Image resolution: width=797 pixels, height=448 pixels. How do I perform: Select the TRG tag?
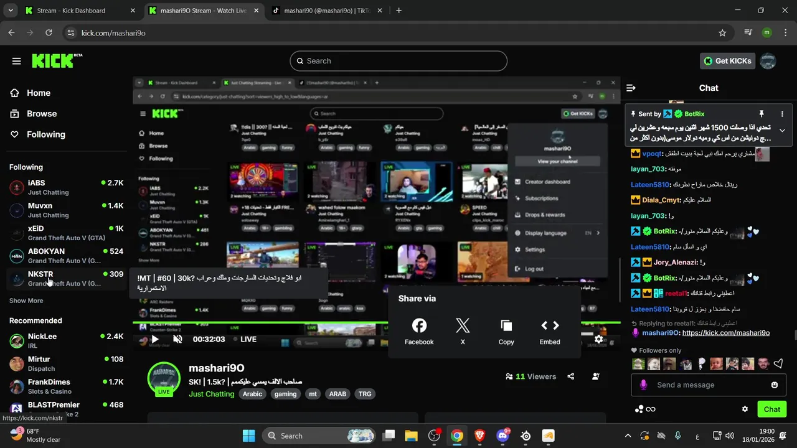(365, 394)
